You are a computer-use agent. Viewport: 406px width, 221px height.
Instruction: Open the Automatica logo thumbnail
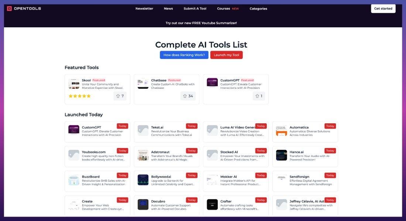(281, 130)
